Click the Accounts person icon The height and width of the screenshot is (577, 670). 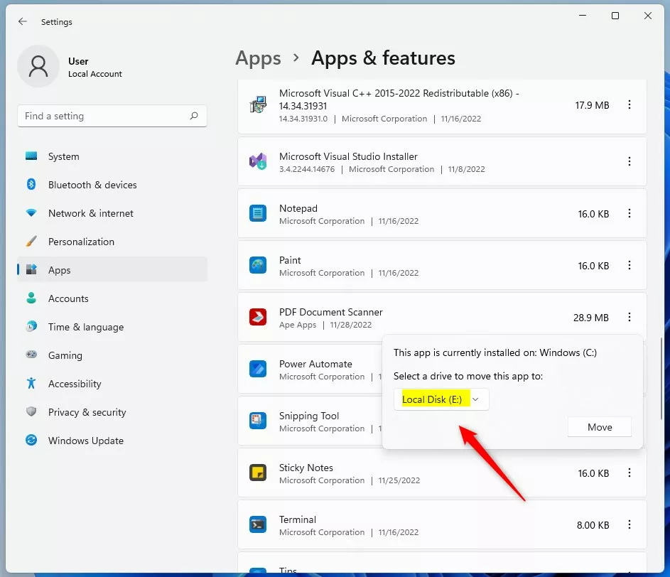pyautogui.click(x=31, y=298)
